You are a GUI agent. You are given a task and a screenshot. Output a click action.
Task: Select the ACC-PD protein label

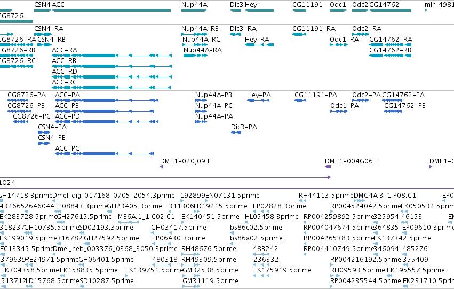point(67,116)
